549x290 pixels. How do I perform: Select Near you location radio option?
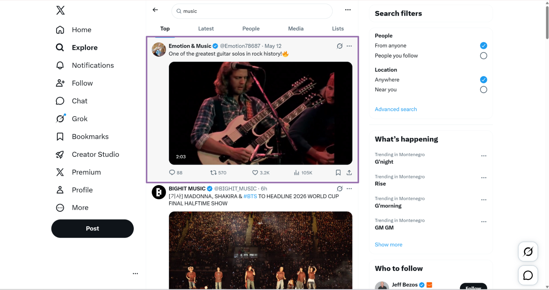(483, 90)
